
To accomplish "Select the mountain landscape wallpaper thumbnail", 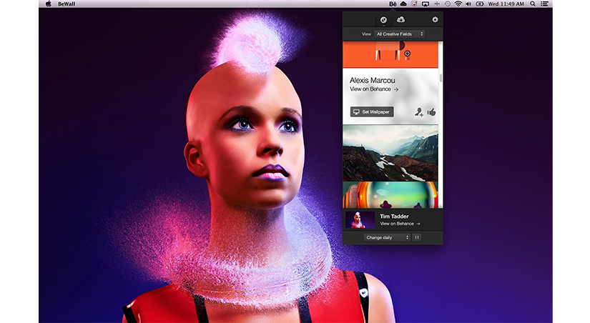I will [390, 153].
